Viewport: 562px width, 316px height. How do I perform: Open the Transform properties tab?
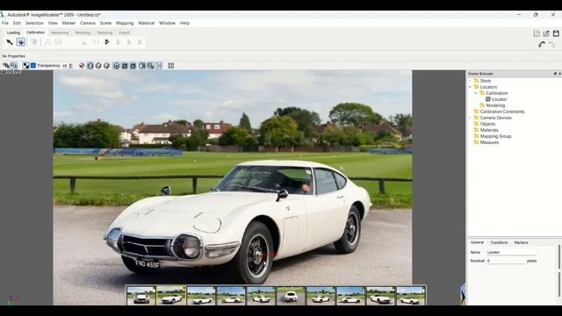[x=499, y=242]
